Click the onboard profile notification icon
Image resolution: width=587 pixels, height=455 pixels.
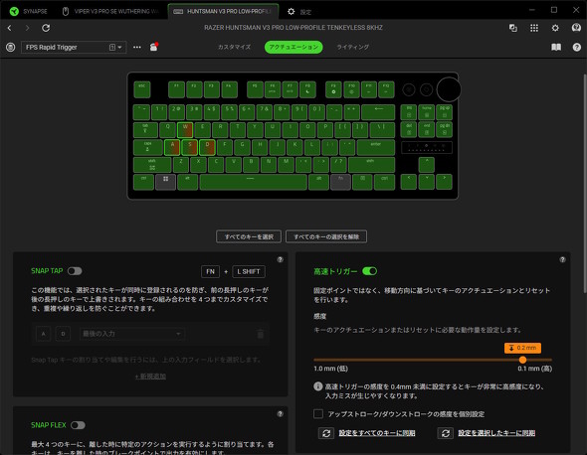click(x=153, y=47)
